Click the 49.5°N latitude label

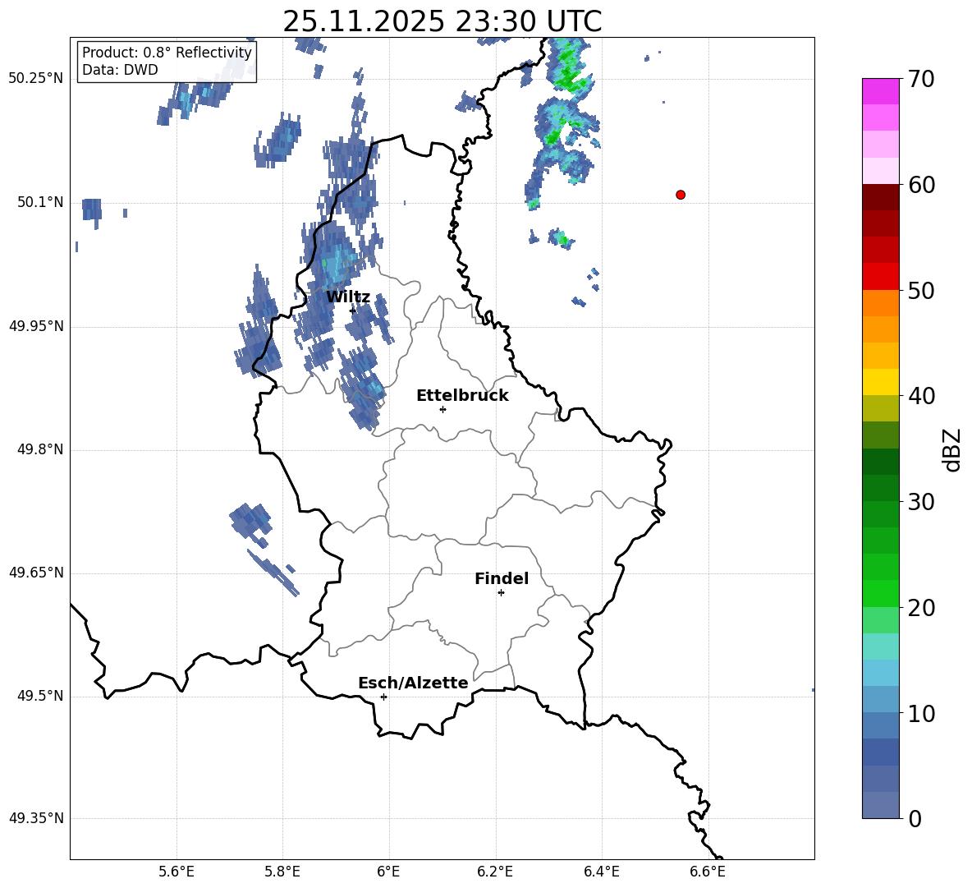tap(40, 696)
